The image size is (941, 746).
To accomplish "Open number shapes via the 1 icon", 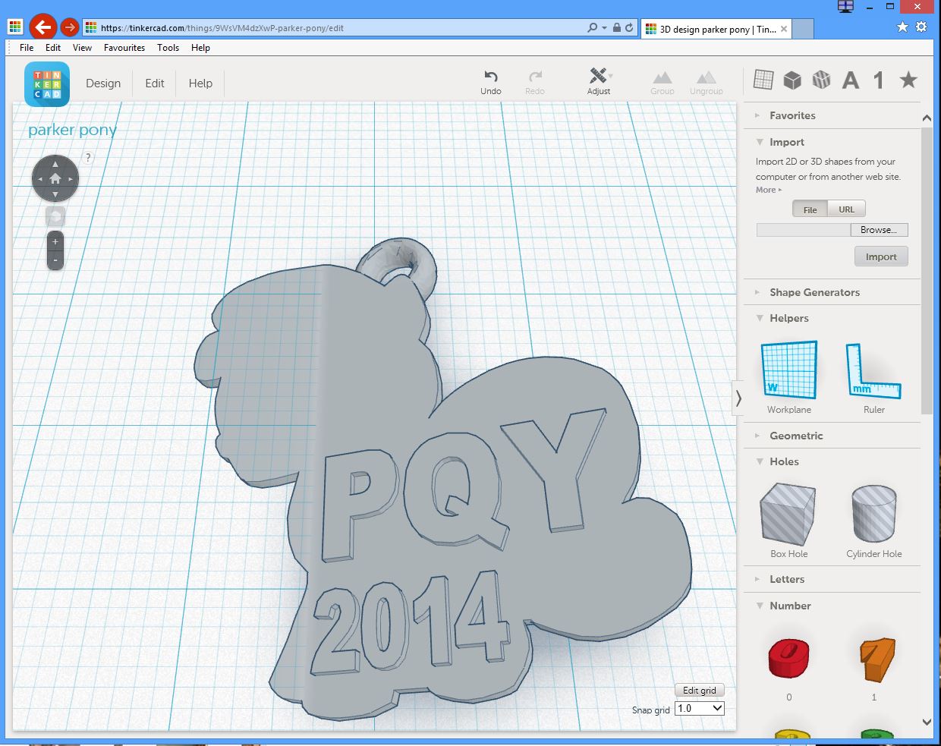I will pos(879,80).
